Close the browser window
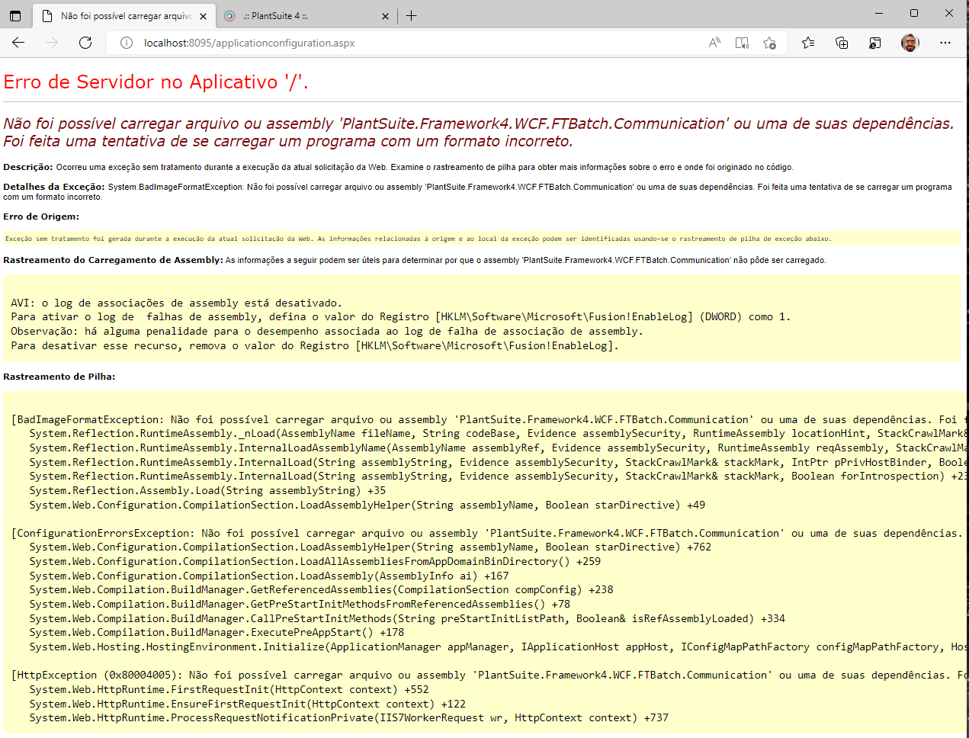 949,13
